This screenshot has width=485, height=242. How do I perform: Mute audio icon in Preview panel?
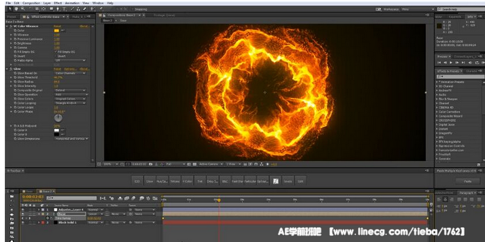click(470, 63)
